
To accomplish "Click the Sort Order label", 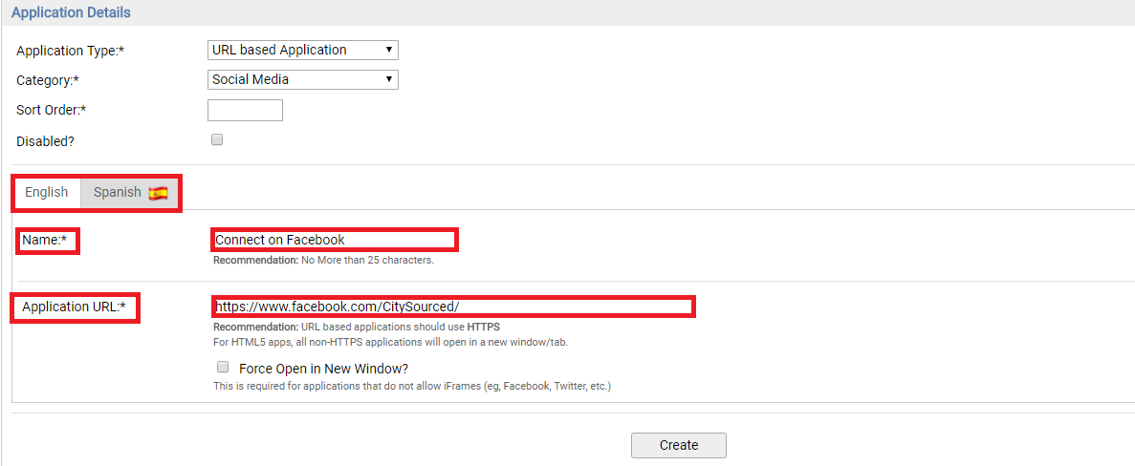I will click(52, 110).
